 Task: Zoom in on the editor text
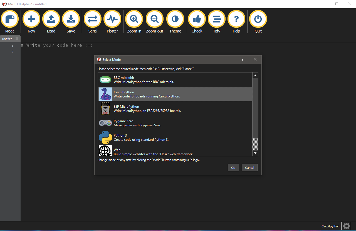pyautogui.click(x=134, y=19)
